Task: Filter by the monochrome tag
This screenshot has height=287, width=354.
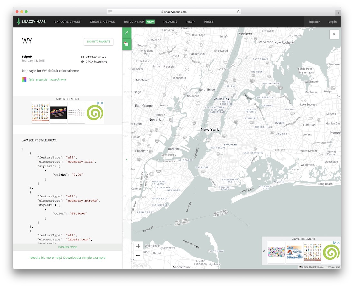Action: 58,80
